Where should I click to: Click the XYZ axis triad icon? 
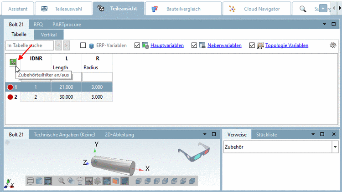(x=9, y=184)
